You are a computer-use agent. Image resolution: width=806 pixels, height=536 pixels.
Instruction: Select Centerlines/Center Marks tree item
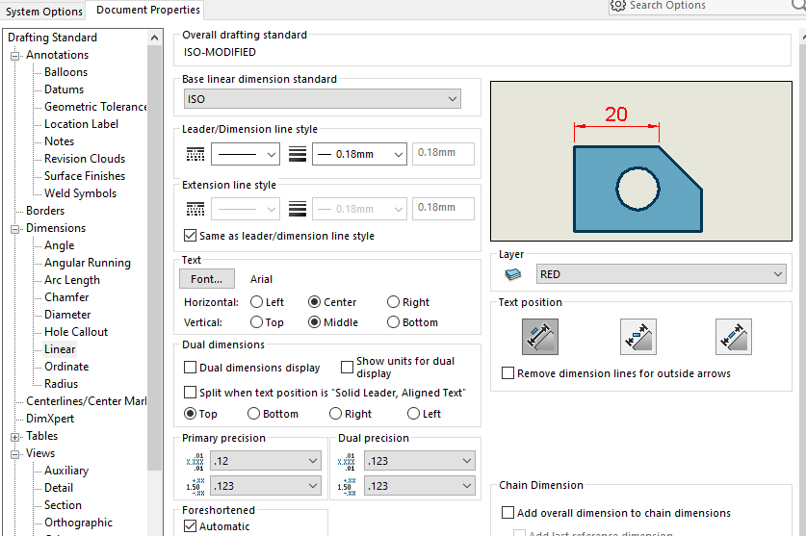tap(87, 401)
